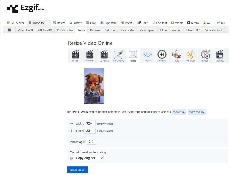Screen dimensions: 231x175
Task: Expand the convert dropdown button
Action: 179,112
